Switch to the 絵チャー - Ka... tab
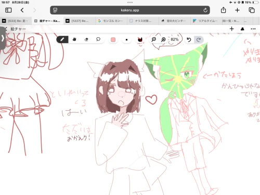The height and width of the screenshot is (195, 260). [48, 21]
